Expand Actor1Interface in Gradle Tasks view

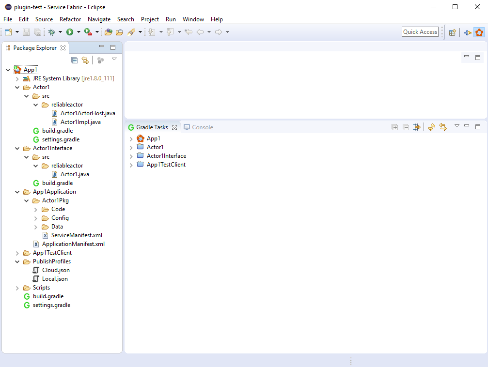pyautogui.click(x=130, y=155)
